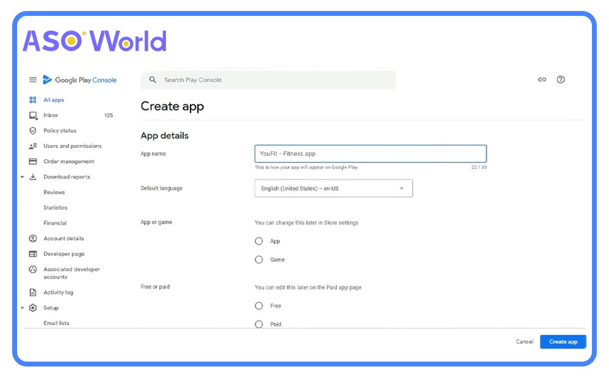Click the App details section heading

coord(165,136)
